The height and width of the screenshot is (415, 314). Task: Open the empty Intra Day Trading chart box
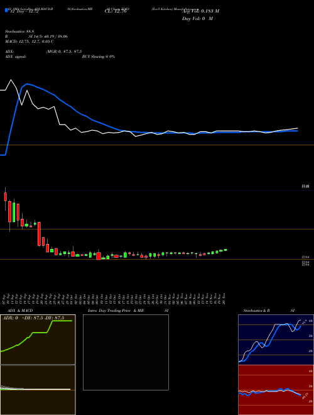coord(126,352)
